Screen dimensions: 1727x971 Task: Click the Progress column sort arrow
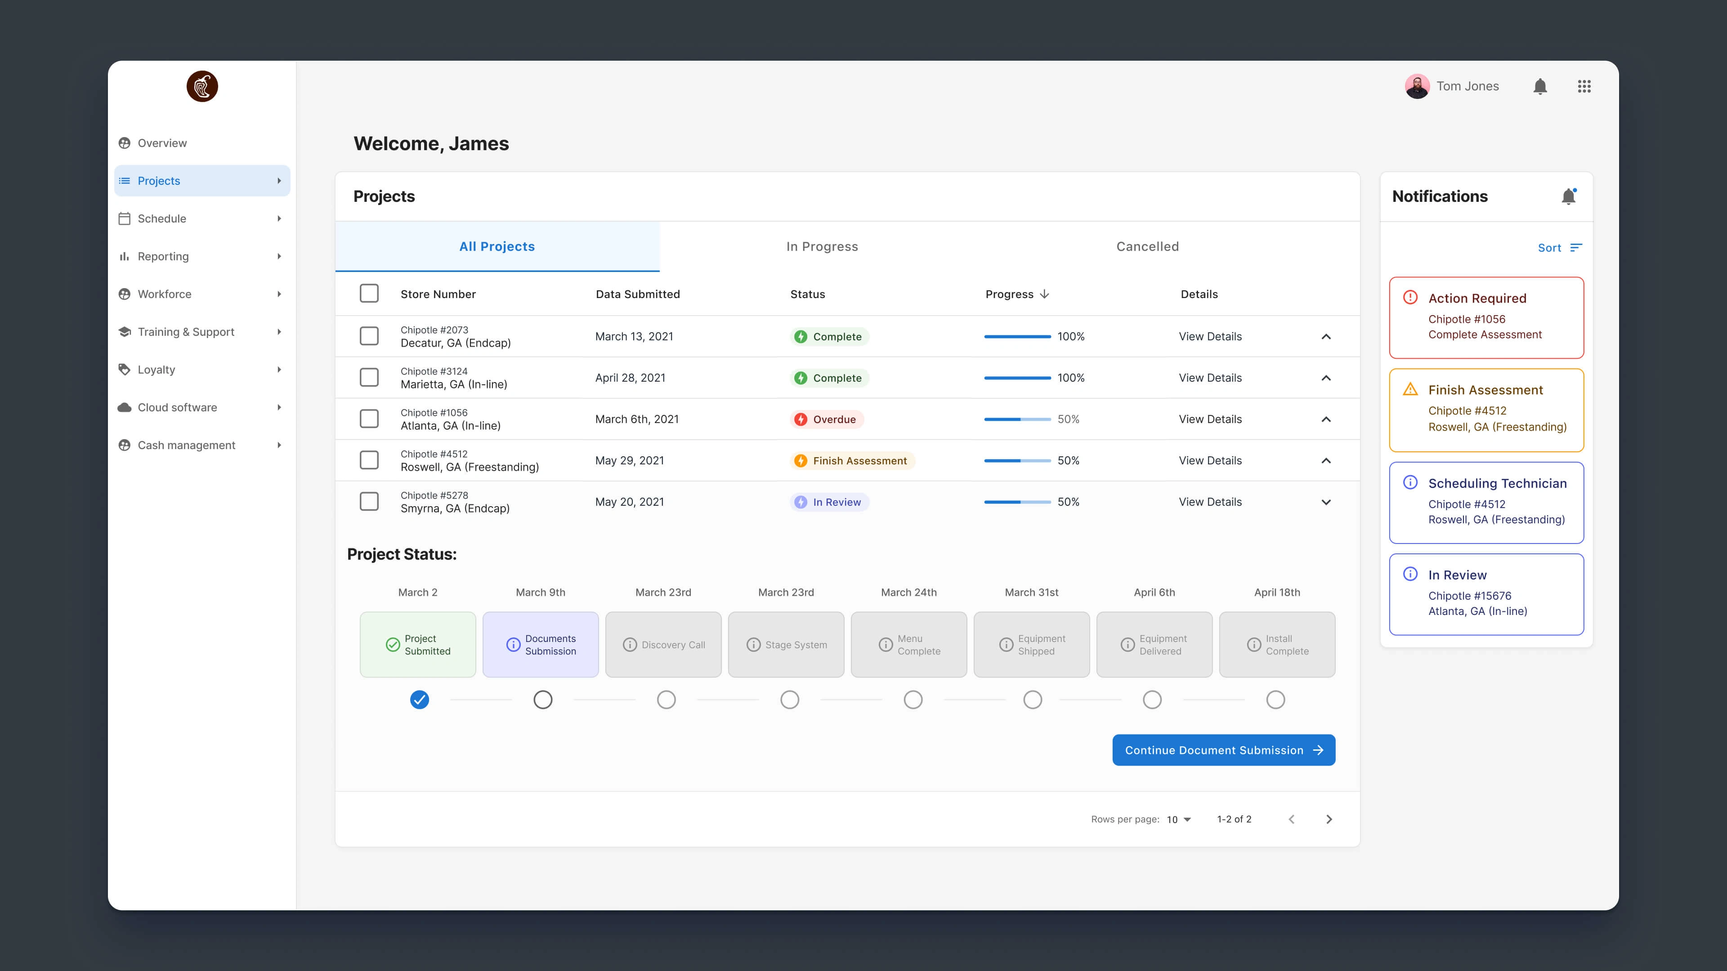pos(1044,294)
